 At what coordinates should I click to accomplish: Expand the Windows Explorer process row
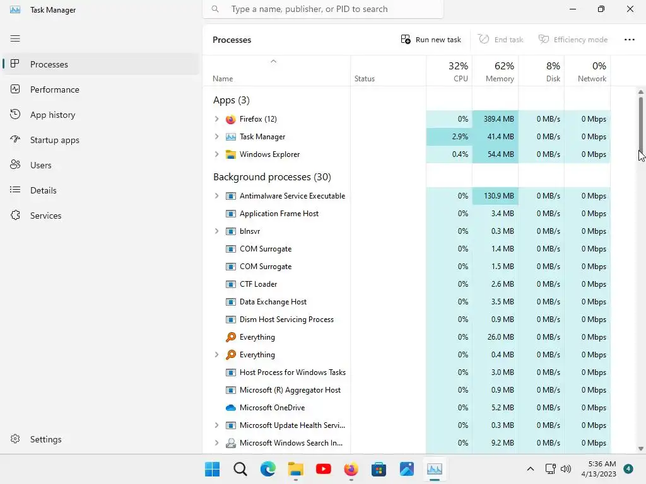217,154
